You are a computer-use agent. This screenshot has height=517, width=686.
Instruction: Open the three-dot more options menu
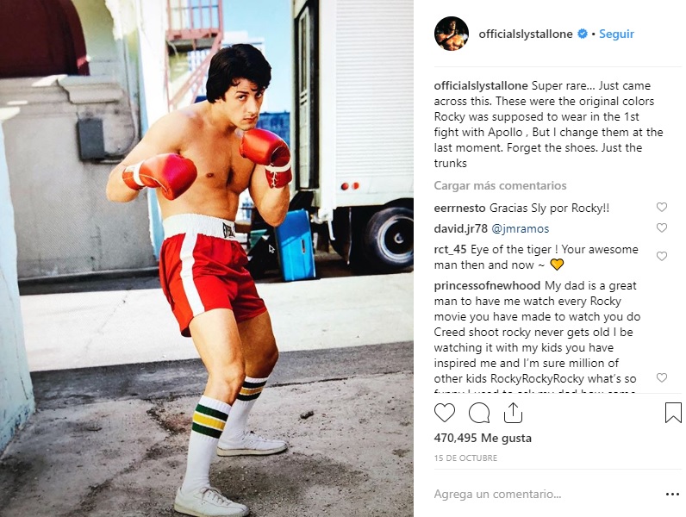[672, 495]
